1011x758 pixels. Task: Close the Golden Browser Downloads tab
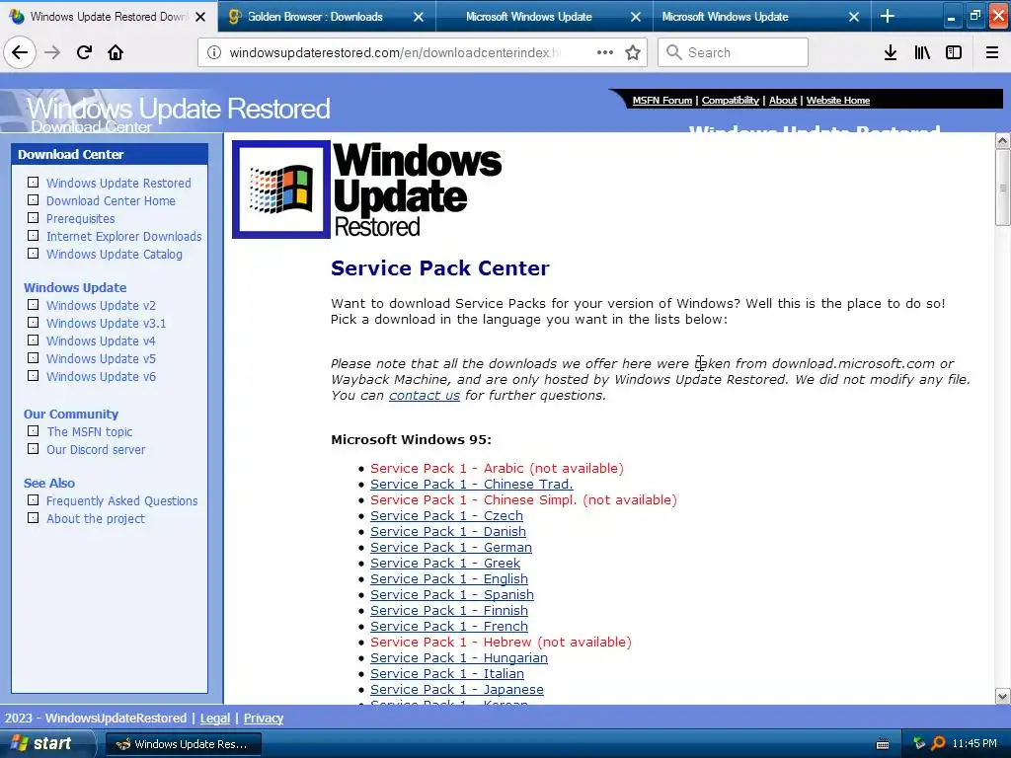[x=419, y=17]
